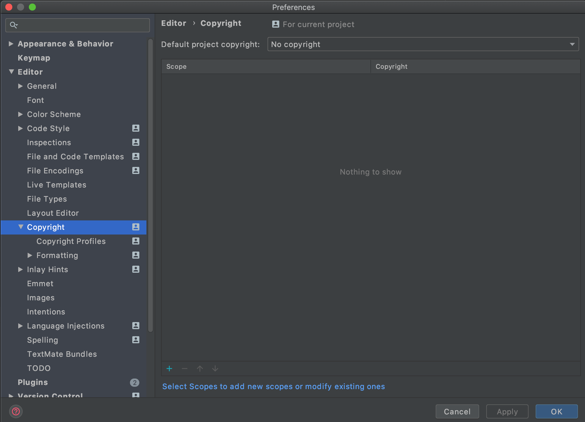Expand the Color Scheme node
Viewport: 585px width, 422px height.
[x=20, y=114]
